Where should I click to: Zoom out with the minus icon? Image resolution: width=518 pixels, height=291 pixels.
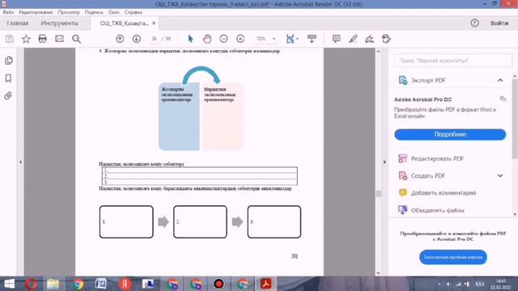click(223, 39)
